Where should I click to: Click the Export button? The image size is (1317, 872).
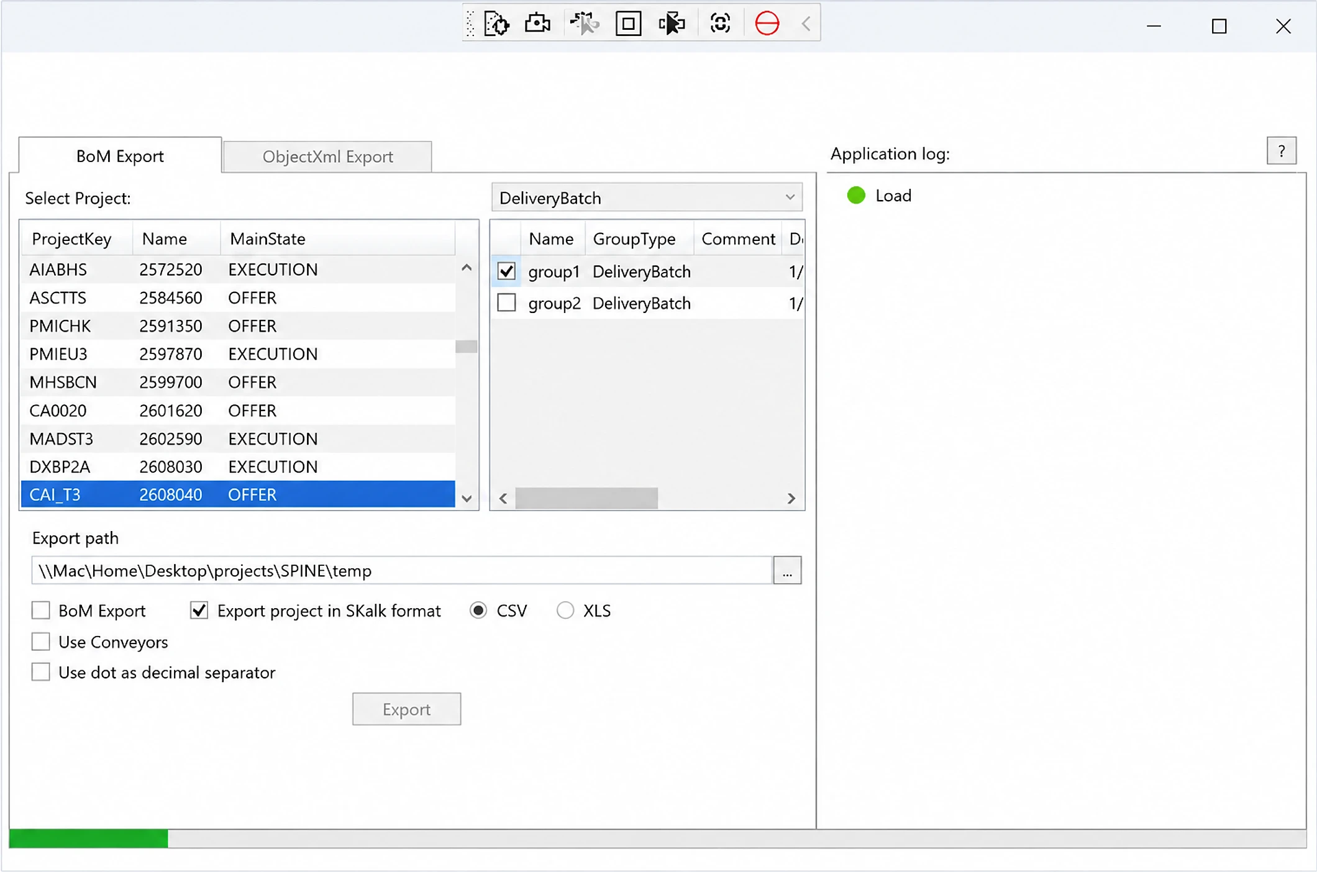[x=406, y=709]
